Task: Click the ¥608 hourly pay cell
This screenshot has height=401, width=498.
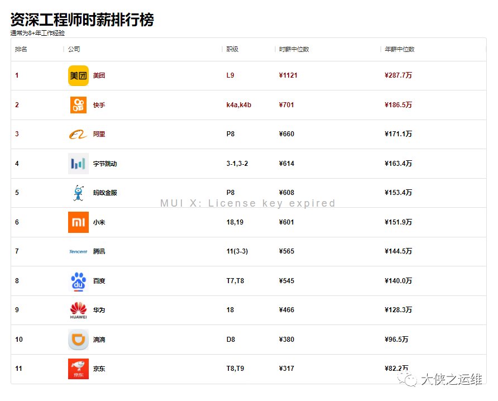Action: 286,193
